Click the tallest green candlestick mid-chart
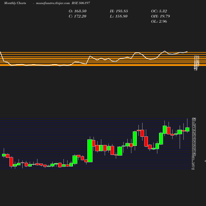 click(x=90, y=151)
